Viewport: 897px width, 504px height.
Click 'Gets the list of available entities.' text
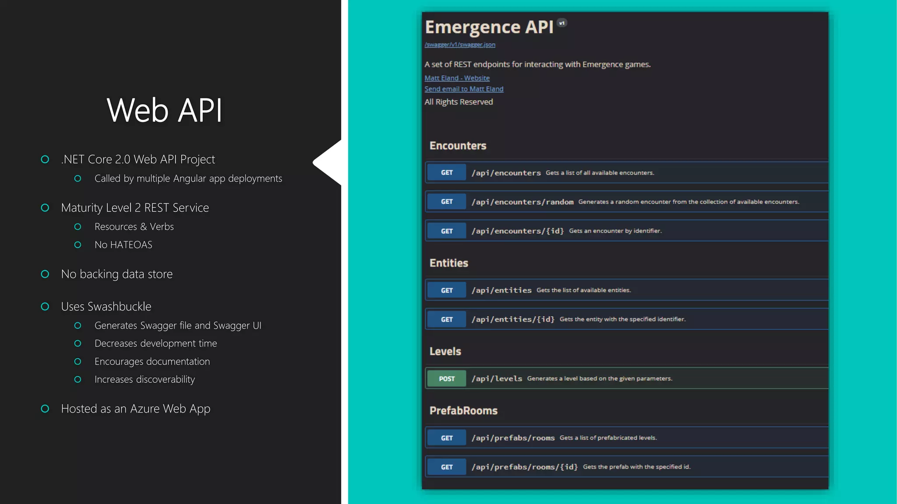pyautogui.click(x=584, y=290)
